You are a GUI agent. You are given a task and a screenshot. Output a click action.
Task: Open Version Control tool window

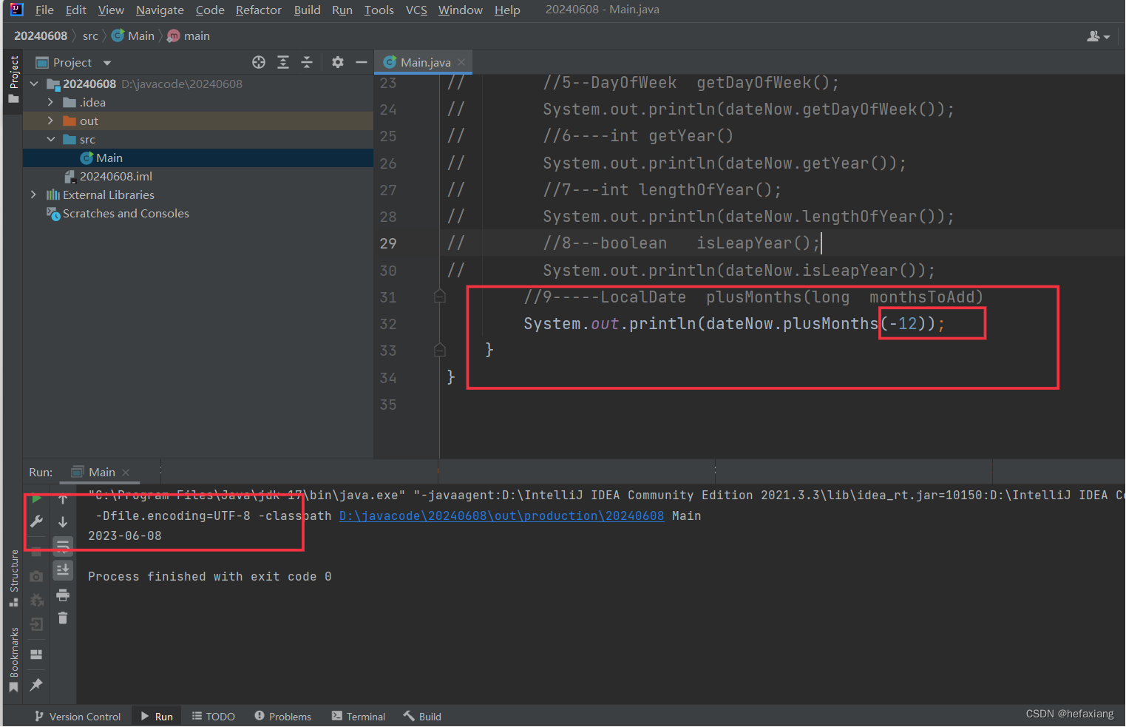[x=78, y=717]
